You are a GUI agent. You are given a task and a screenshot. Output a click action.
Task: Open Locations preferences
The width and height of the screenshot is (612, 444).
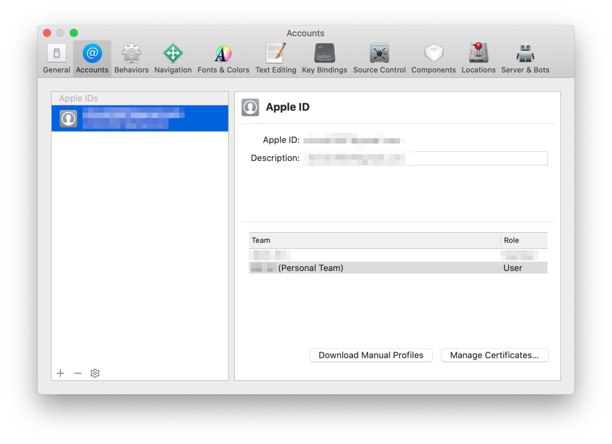pos(478,59)
